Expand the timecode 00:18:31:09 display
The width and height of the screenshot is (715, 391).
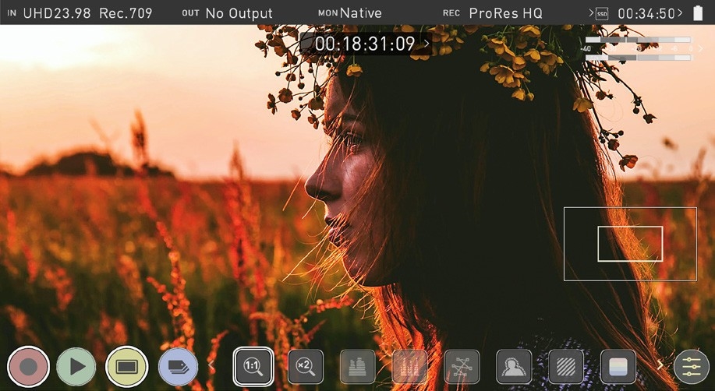(x=365, y=44)
